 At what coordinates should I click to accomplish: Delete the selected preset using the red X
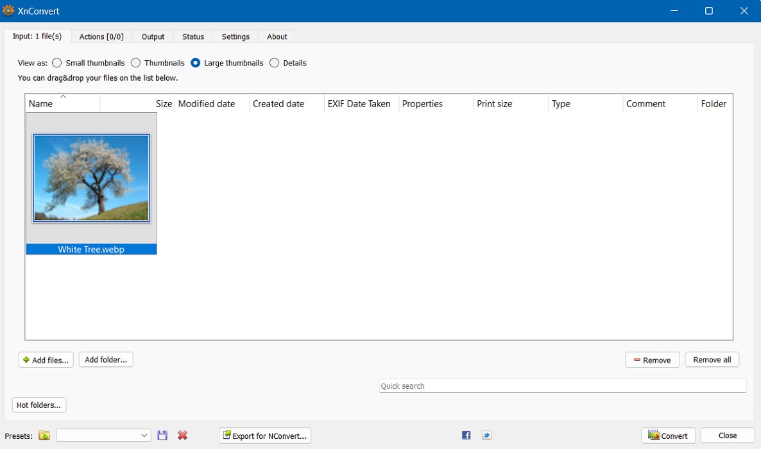(182, 435)
